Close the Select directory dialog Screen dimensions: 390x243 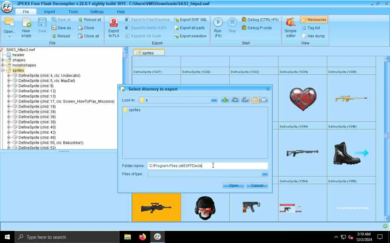coord(268,89)
